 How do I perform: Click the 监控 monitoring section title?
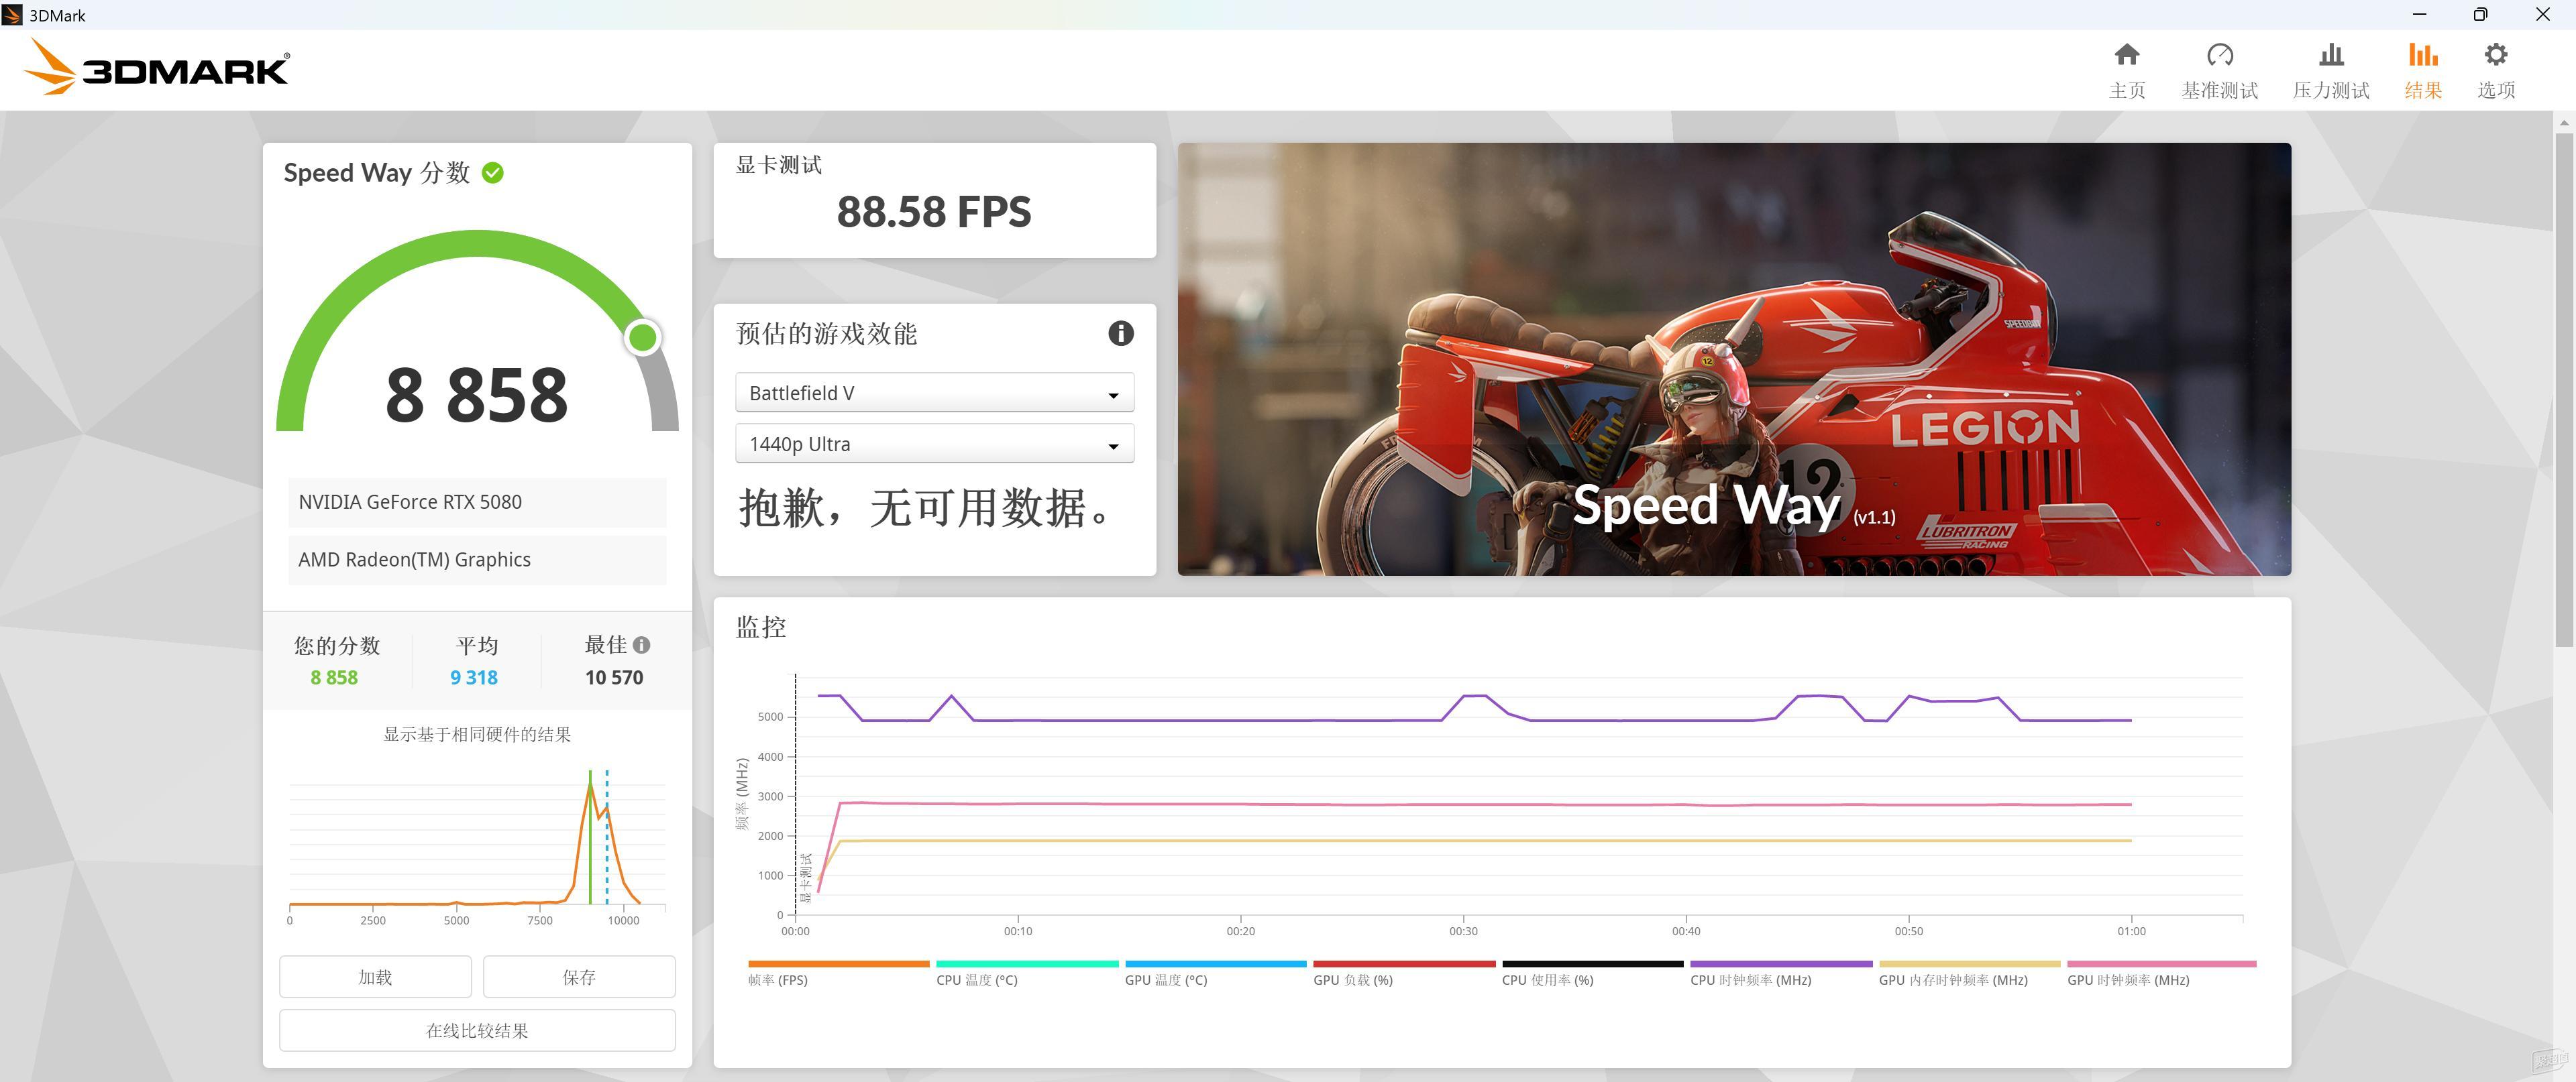pos(761,627)
